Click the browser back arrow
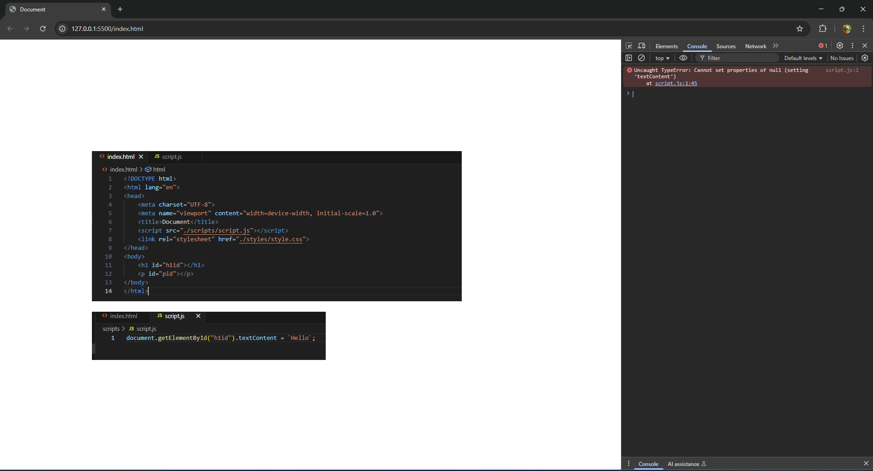The width and height of the screenshot is (873, 471). coord(10,29)
